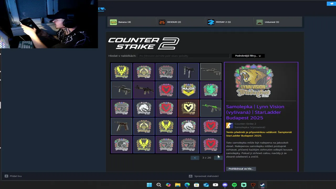The height and width of the screenshot is (189, 336).
Task: Click the Counter-Strike 2 game icon in details
Action: click(229, 125)
